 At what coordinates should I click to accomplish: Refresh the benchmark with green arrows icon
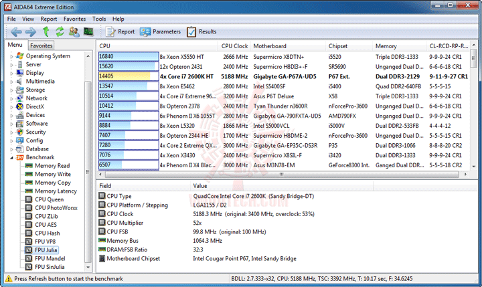click(60, 31)
